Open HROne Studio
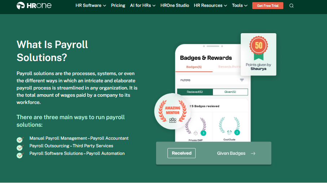The image size is (327, 183). tap(175, 5)
